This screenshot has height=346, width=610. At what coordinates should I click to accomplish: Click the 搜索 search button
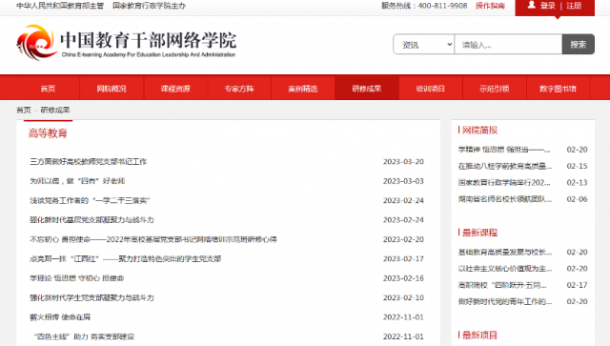pos(579,45)
